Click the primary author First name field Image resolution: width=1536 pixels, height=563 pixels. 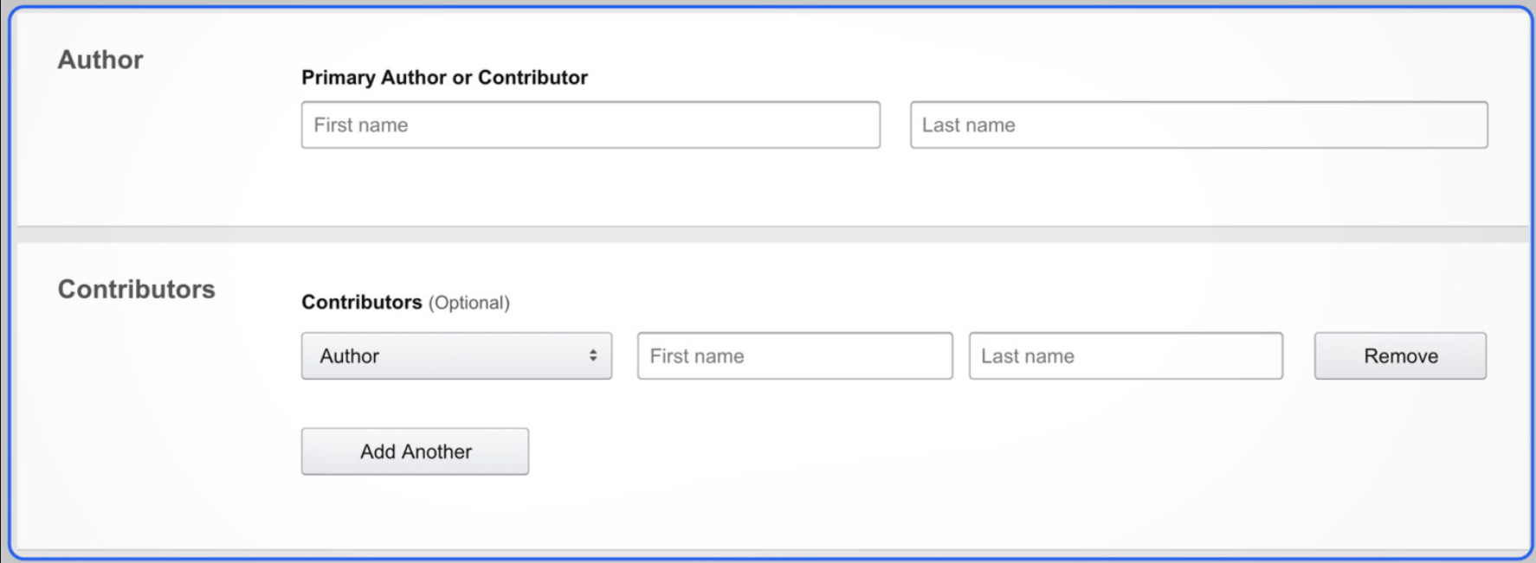pyautogui.click(x=591, y=125)
